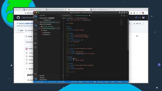Click the Ln 34, Col 5 status item

click(74, 82)
